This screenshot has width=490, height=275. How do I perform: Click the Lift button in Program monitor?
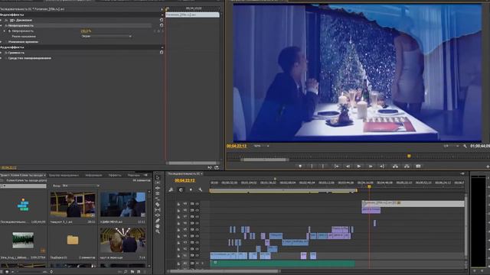coord(395,167)
